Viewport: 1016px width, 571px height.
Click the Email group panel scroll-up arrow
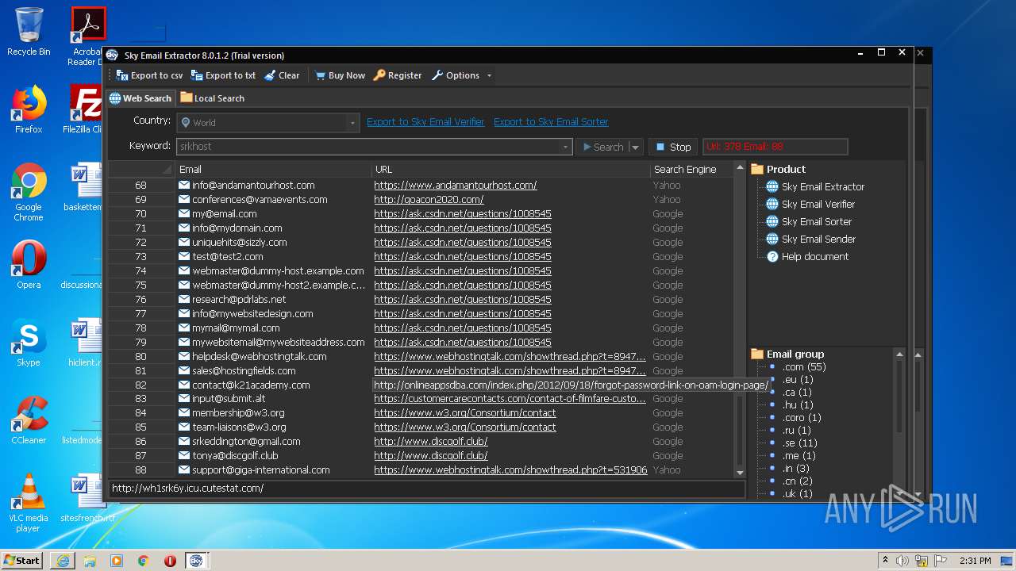(x=899, y=354)
